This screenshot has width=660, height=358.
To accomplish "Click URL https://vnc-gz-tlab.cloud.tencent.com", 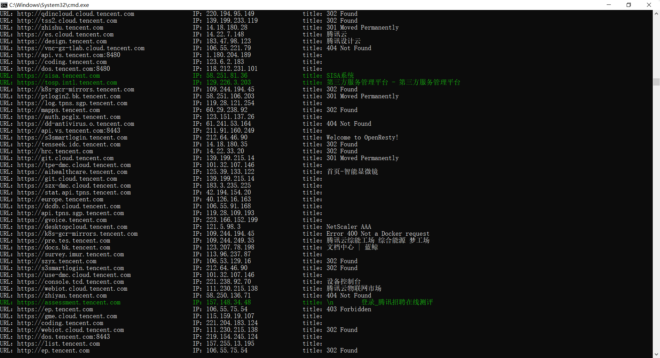I will pos(81,48).
